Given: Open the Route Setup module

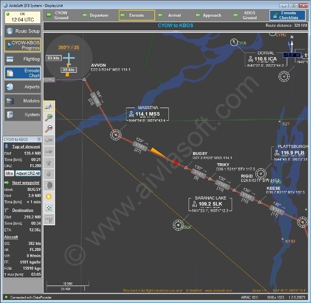Looking at the screenshot, I should (x=23, y=31).
